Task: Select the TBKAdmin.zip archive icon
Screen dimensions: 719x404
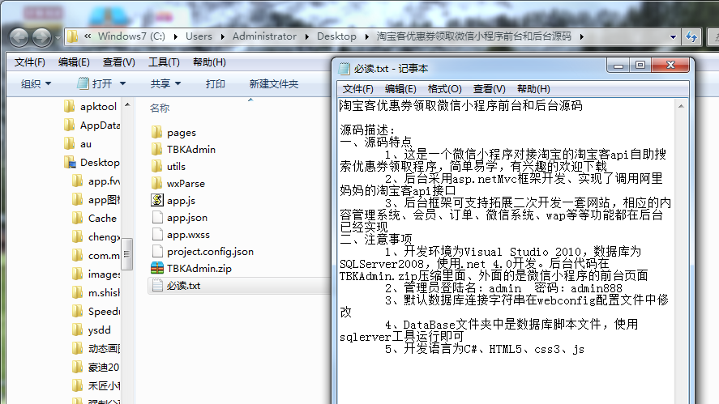Action: click(157, 268)
